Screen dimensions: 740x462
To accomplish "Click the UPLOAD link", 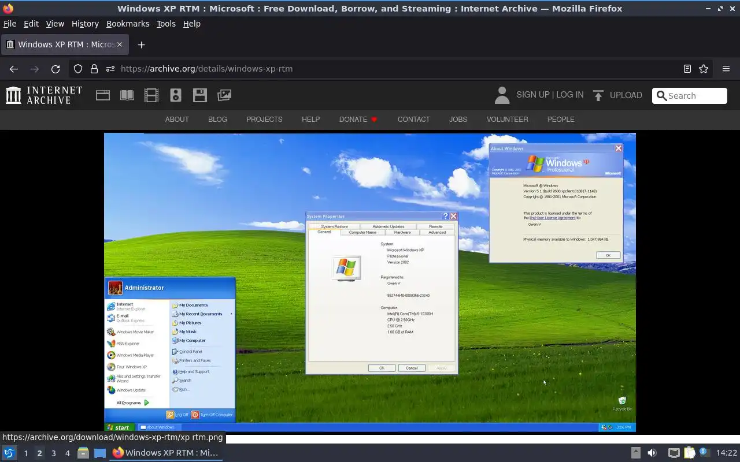I will click(626, 95).
